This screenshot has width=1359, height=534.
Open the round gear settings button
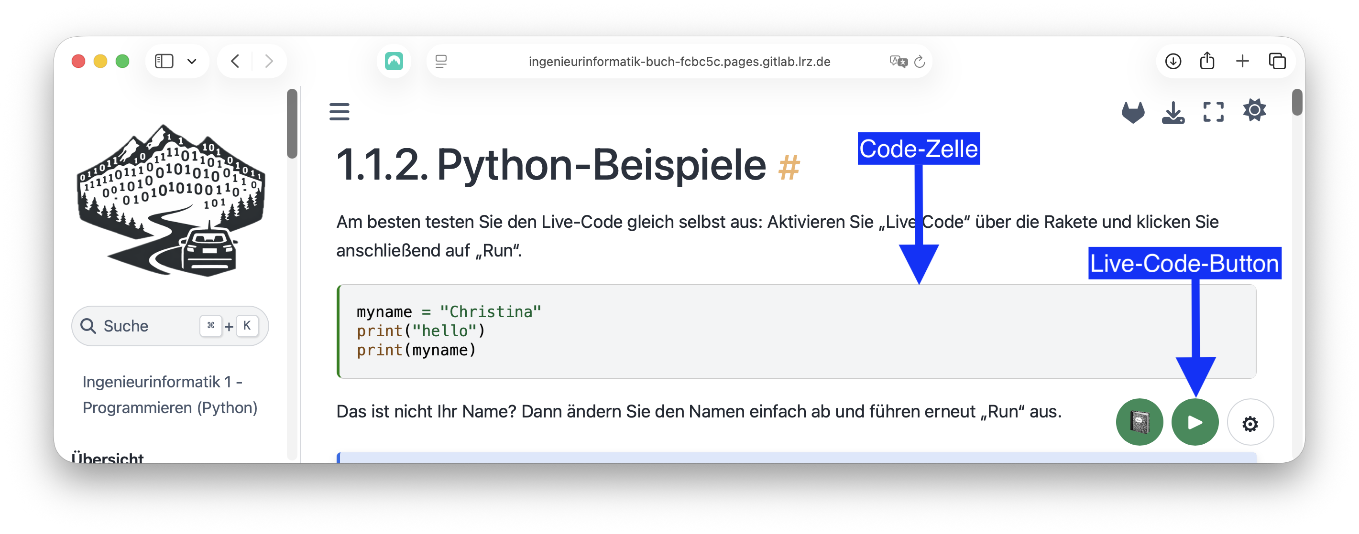[1250, 423]
